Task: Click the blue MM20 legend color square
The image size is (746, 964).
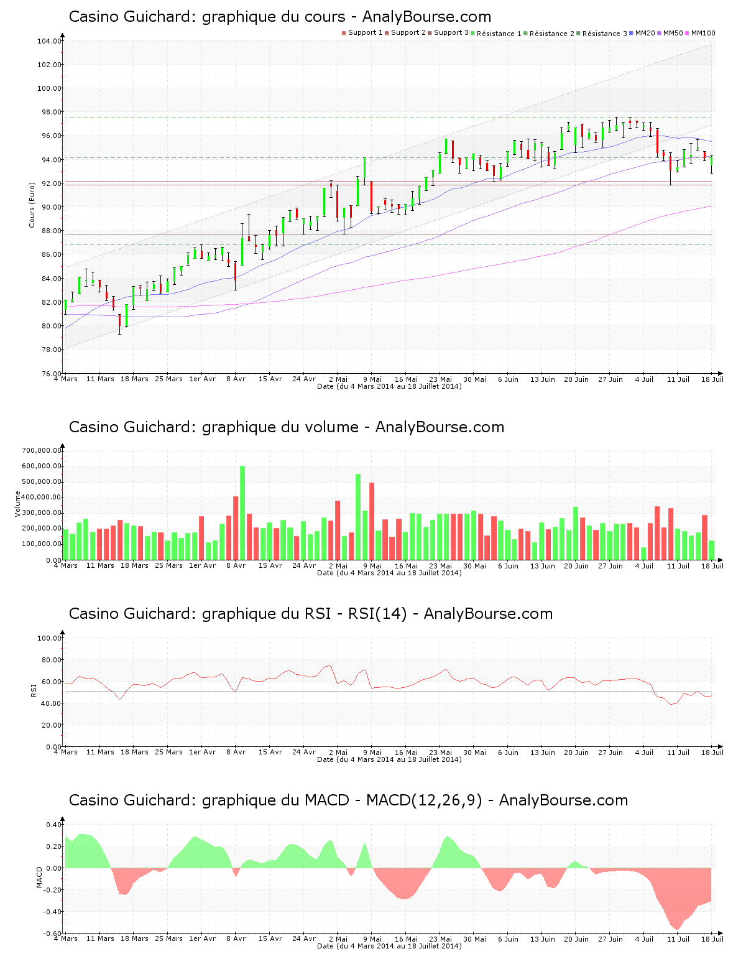Action: pos(632,33)
